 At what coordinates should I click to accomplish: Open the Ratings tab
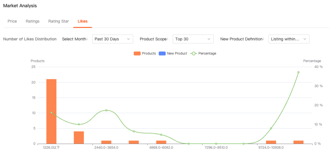coord(32,21)
